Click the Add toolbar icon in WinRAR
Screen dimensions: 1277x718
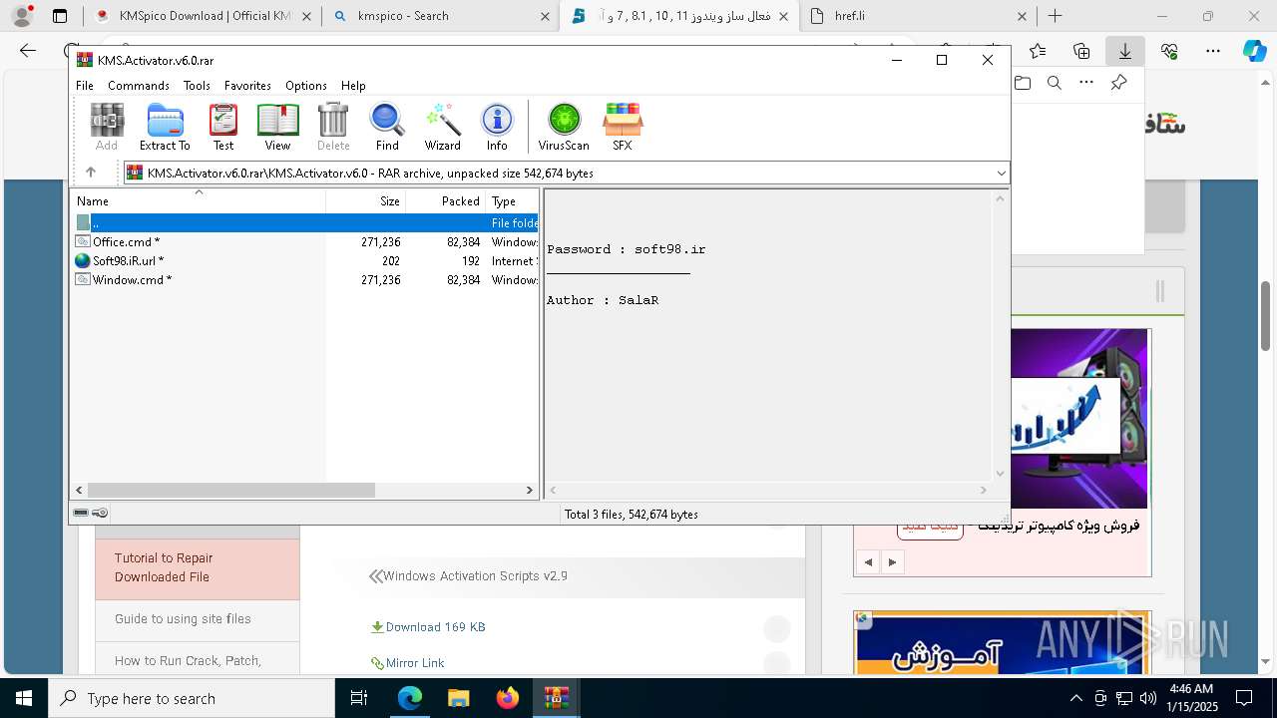click(x=107, y=127)
